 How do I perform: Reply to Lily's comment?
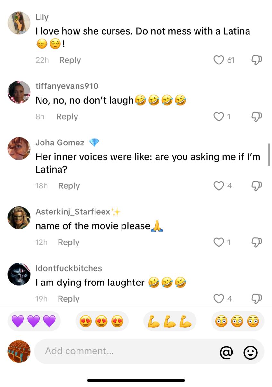click(70, 60)
